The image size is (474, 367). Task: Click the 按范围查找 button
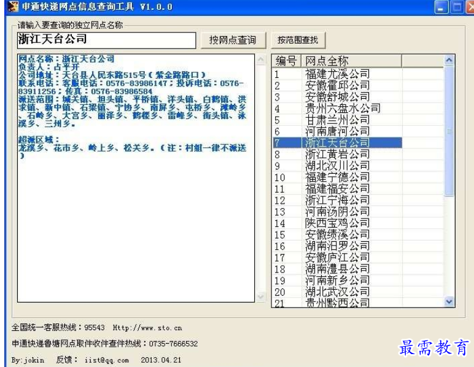click(x=298, y=40)
